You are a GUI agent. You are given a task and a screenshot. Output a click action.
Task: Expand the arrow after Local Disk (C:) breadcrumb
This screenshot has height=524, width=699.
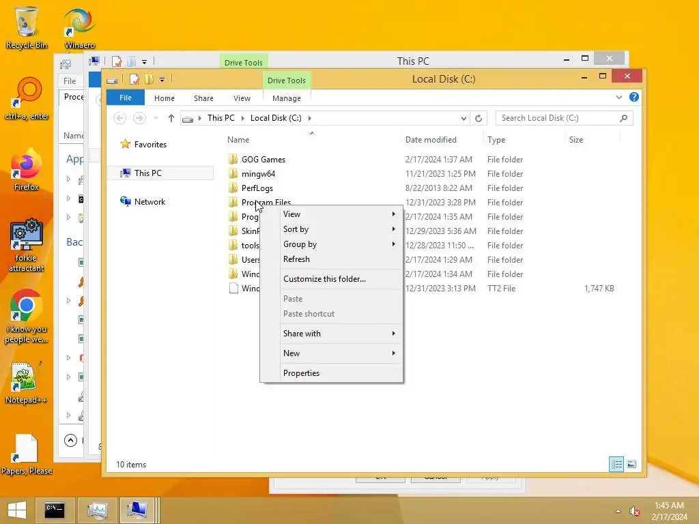point(310,118)
